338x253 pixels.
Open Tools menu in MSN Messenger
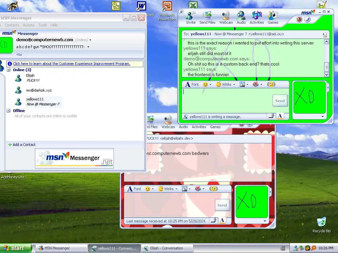click(43, 25)
